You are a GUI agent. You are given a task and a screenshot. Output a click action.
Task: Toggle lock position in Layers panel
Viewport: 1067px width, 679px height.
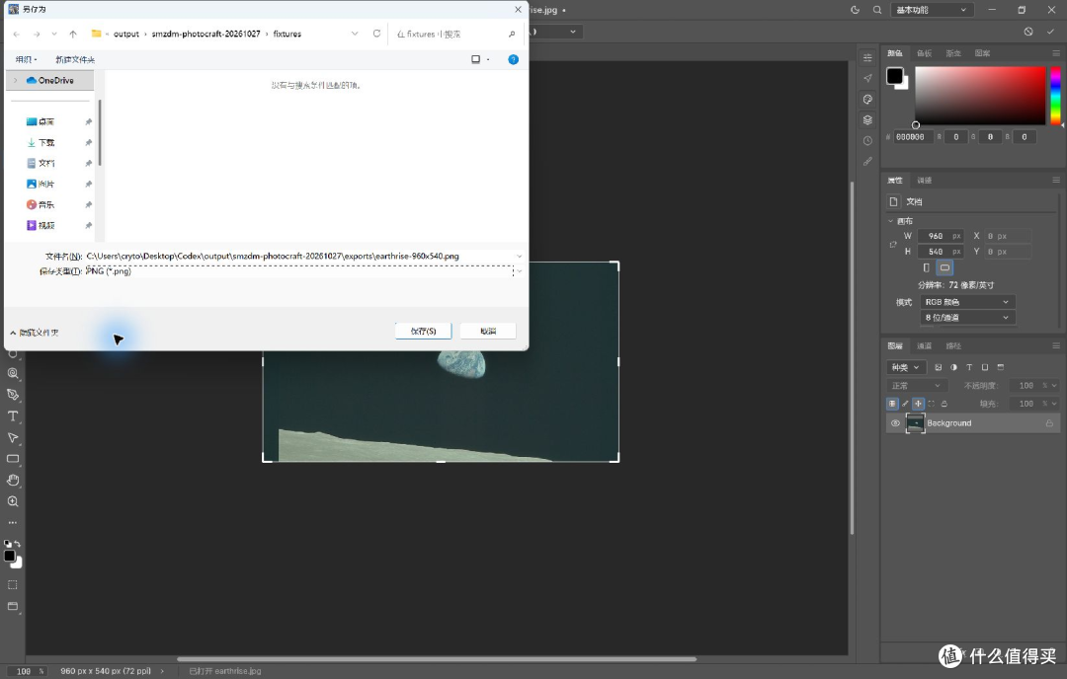pos(918,404)
